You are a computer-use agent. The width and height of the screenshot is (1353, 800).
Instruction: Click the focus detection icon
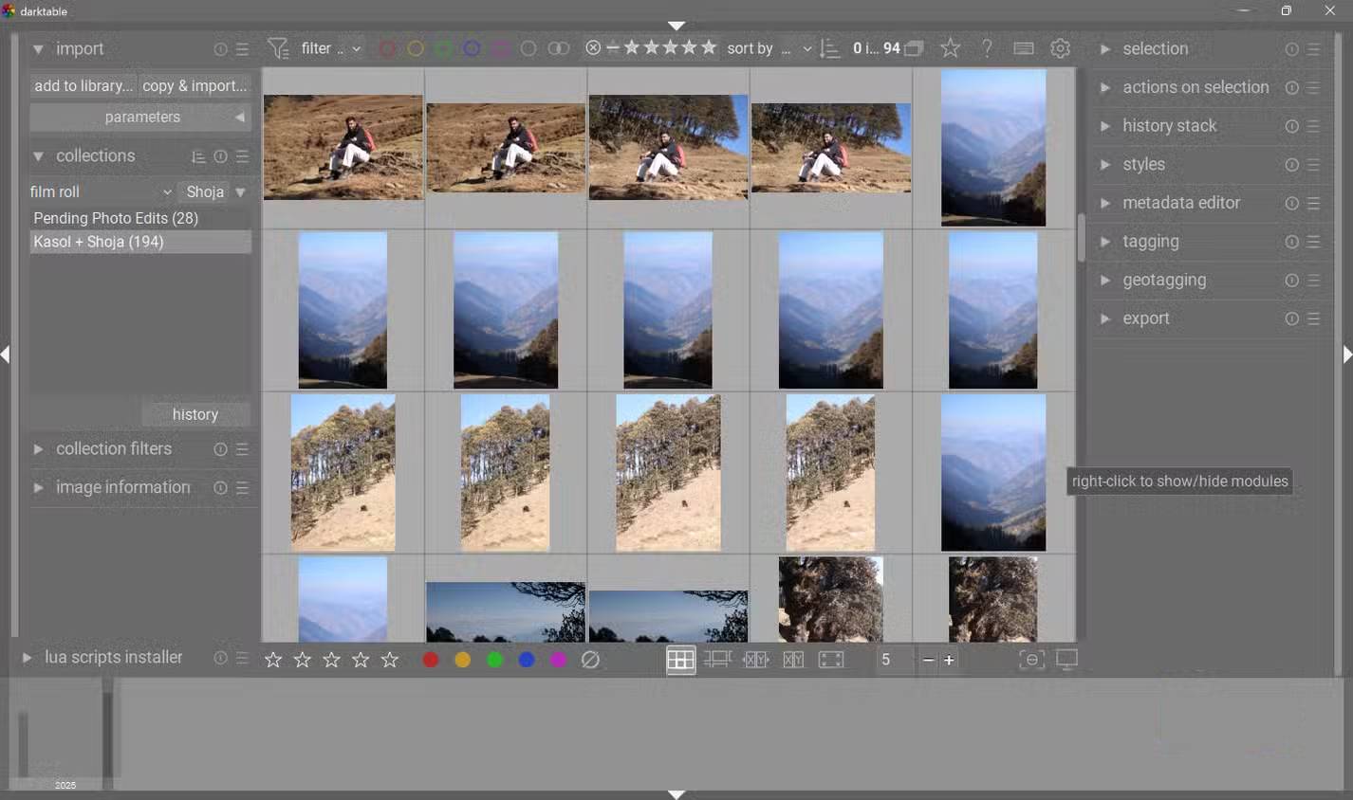pos(1032,660)
